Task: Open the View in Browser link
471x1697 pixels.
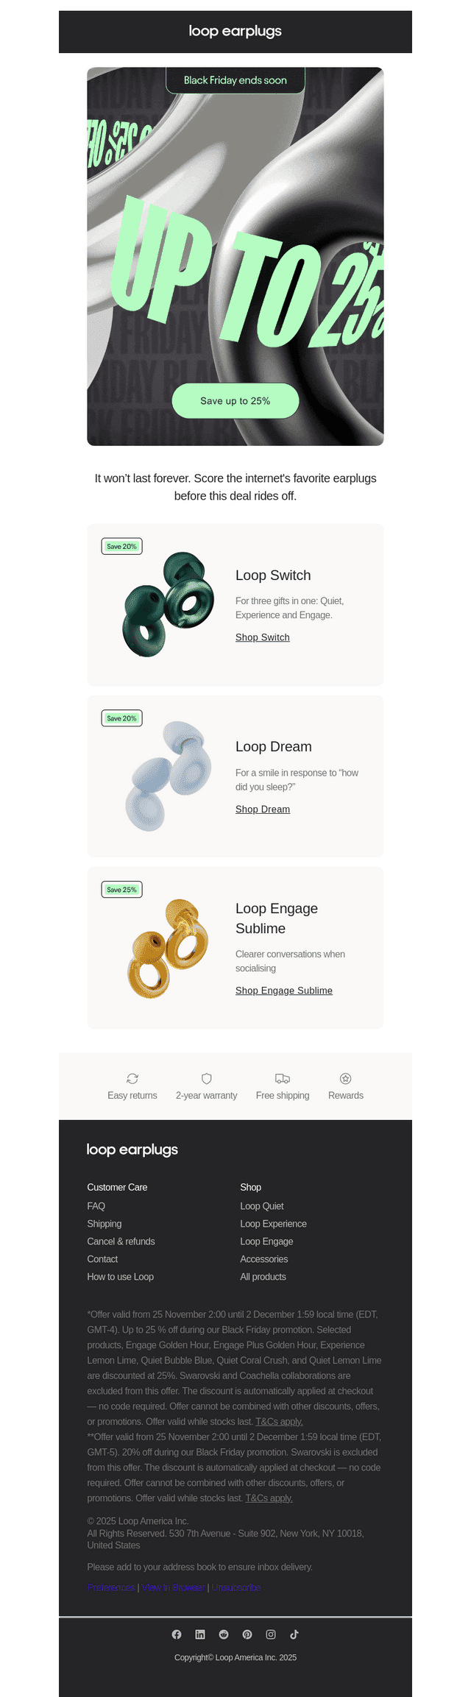Action: pos(173,1587)
